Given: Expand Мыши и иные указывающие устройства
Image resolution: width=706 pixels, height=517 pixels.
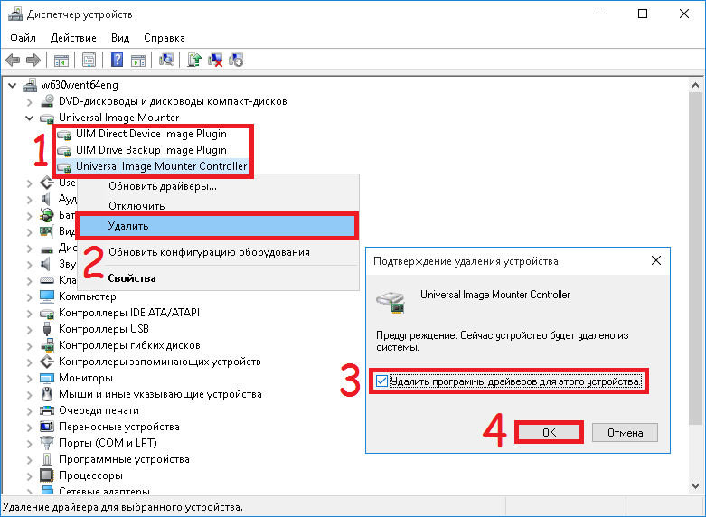Looking at the screenshot, I should pyautogui.click(x=29, y=394).
